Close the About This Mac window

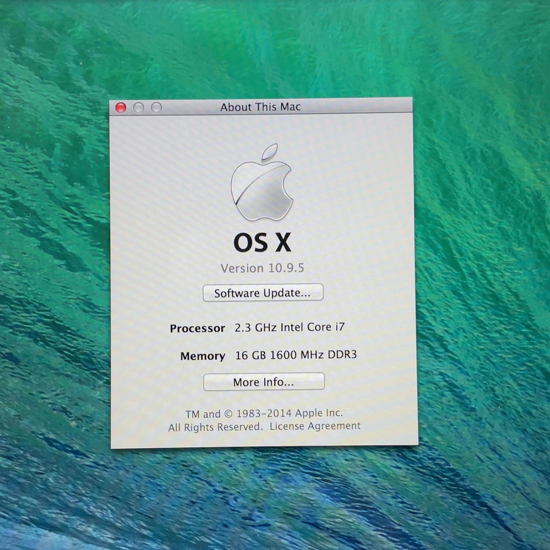tap(120, 108)
